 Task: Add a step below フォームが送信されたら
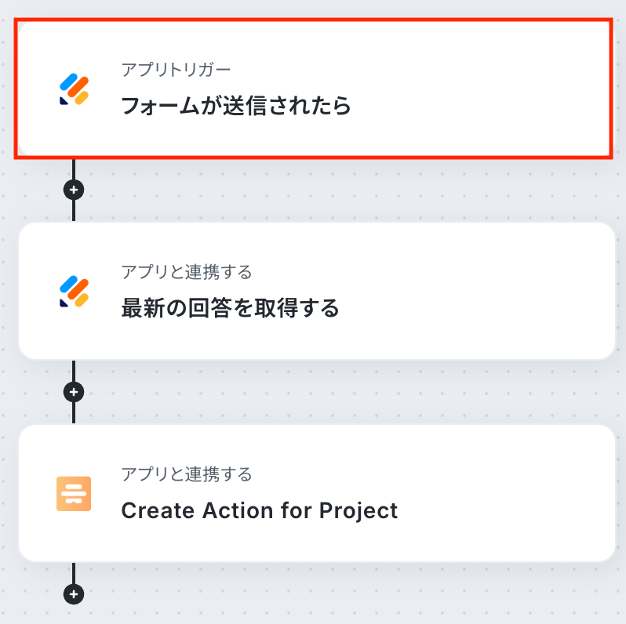click(x=74, y=190)
